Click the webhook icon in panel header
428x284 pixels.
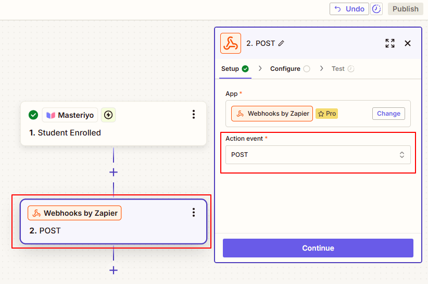click(x=231, y=43)
